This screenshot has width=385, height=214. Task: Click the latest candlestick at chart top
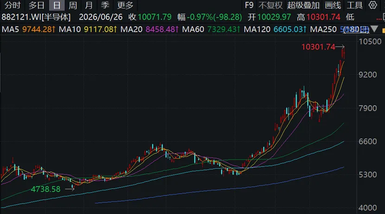(344, 53)
